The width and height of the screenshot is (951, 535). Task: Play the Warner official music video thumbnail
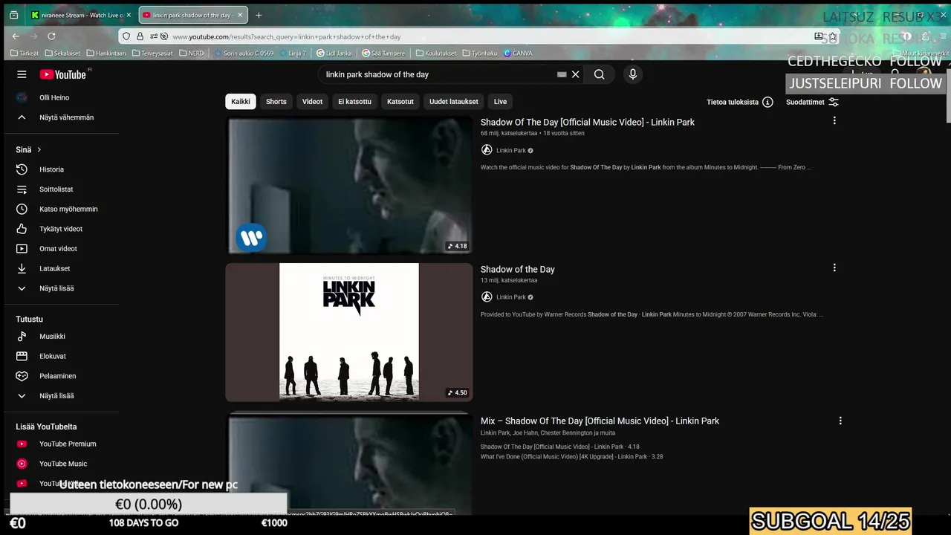[349, 185]
